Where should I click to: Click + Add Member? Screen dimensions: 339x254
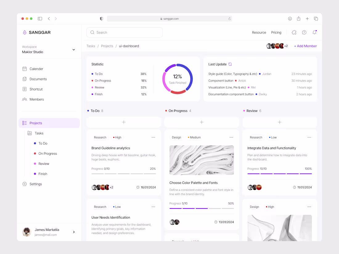pyautogui.click(x=305, y=46)
